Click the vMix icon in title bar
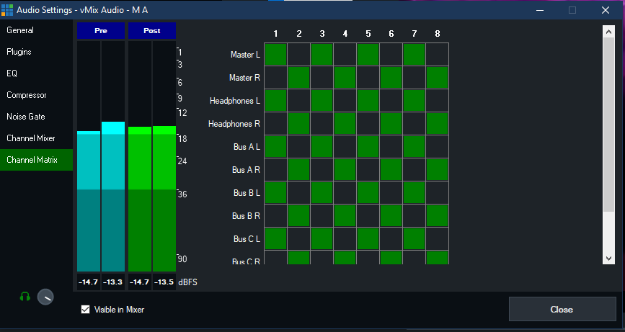625x332 pixels. pyautogui.click(x=8, y=9)
